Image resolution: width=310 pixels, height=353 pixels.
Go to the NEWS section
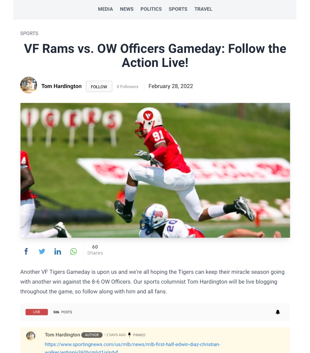point(127,9)
